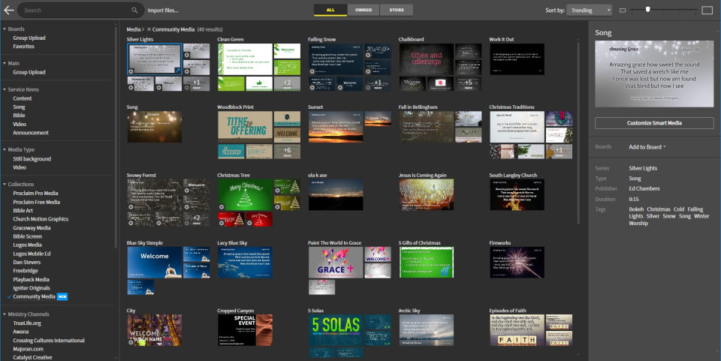
Task: Click the Bokeh tag
Action: point(636,209)
